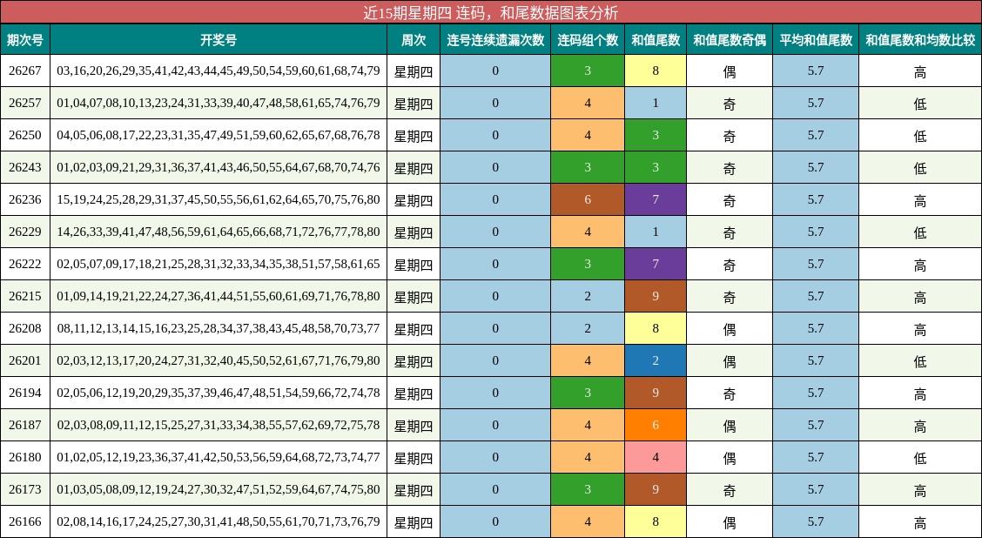Select 连码组个数 cell in row 26201
The height and width of the screenshot is (538, 982).
588,360
